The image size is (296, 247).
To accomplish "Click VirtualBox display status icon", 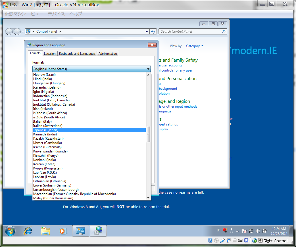I will click(x=240, y=240).
